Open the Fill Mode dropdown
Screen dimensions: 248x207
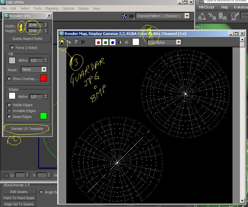click(x=44, y=69)
